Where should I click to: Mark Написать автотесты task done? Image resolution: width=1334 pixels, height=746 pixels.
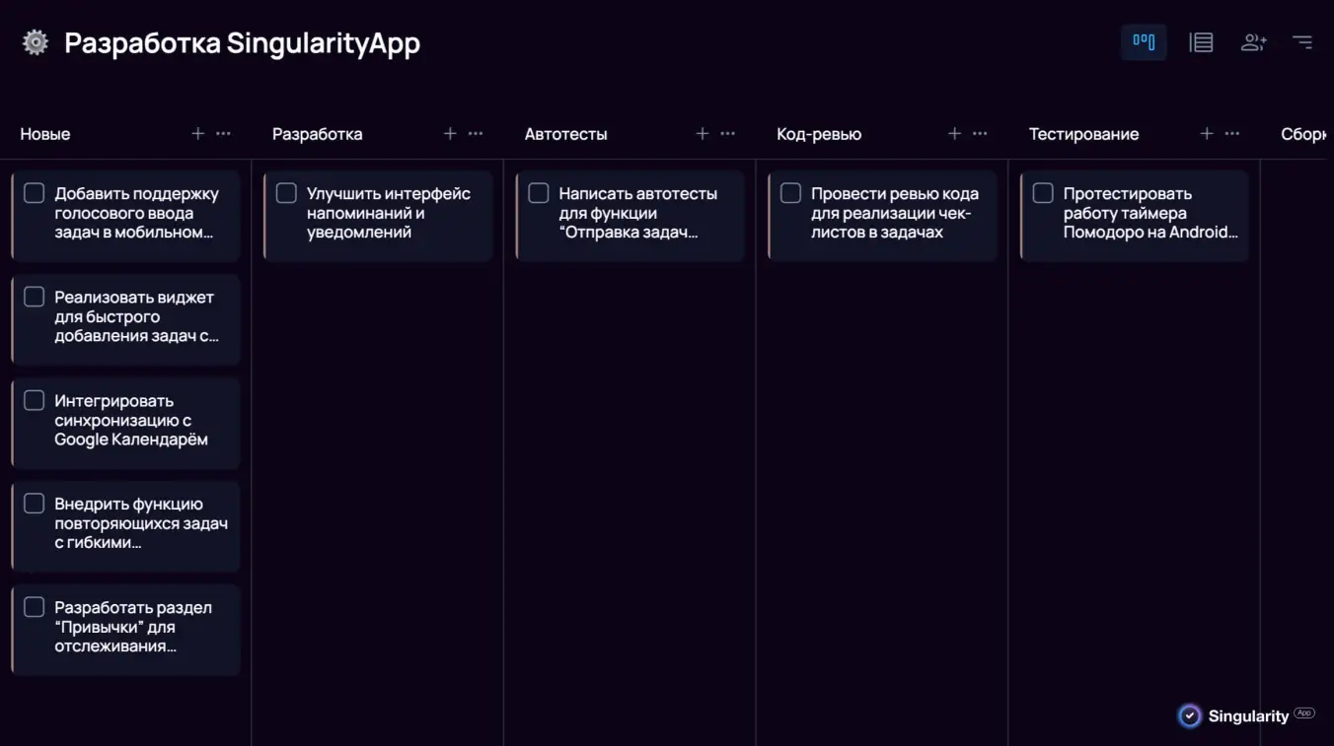pyautogui.click(x=539, y=193)
